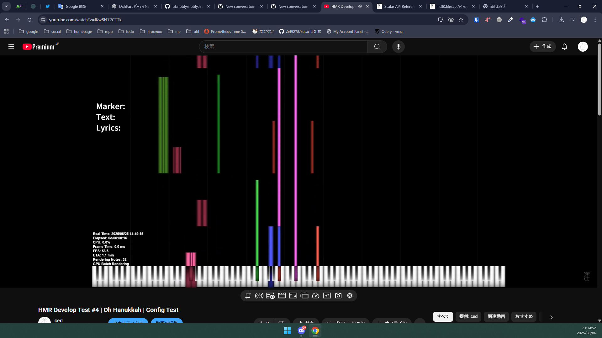Open enhancer settings gear in player bar
602x338 pixels.
pyautogui.click(x=350, y=296)
